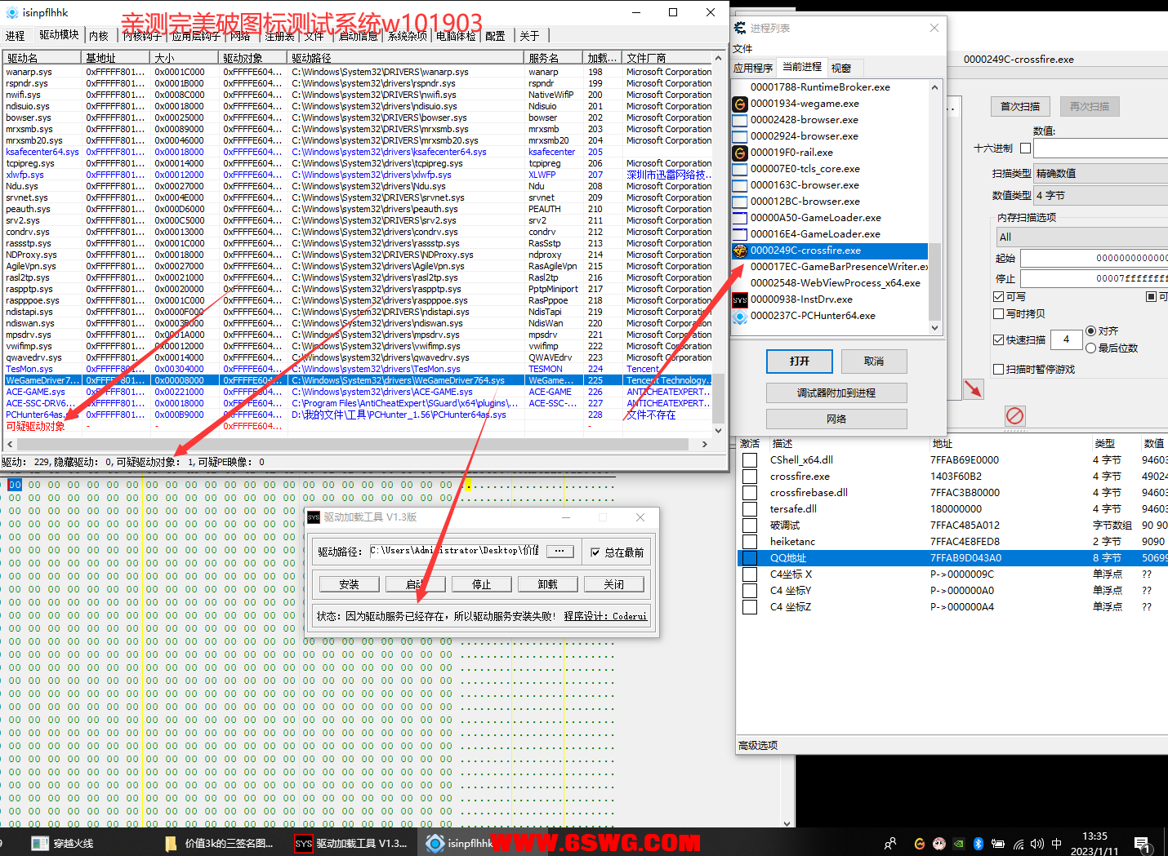Click process list scroll-down arrow
1168x856 pixels.
(x=935, y=327)
